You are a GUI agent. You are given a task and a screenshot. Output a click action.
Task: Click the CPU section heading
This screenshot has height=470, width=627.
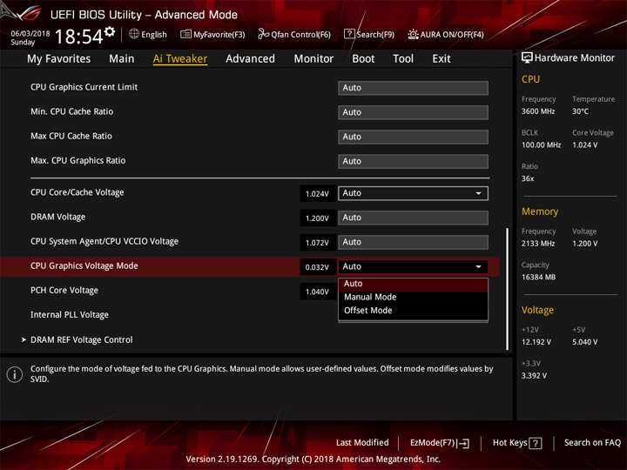point(530,79)
